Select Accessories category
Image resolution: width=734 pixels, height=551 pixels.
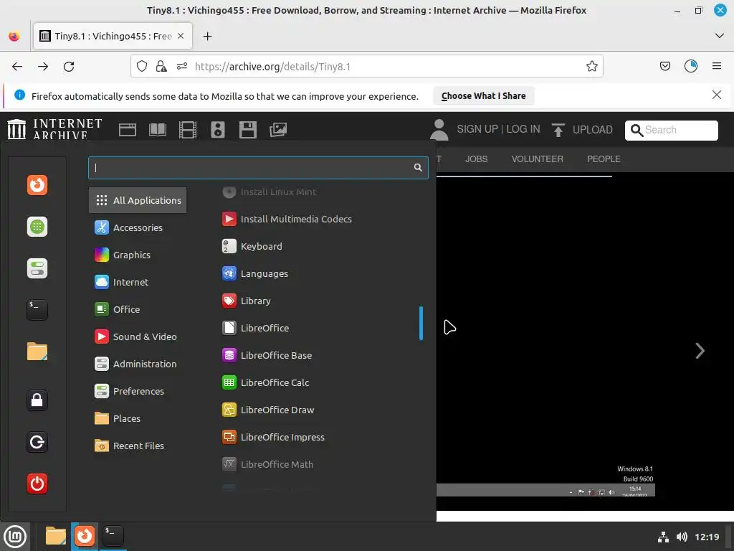coord(138,227)
